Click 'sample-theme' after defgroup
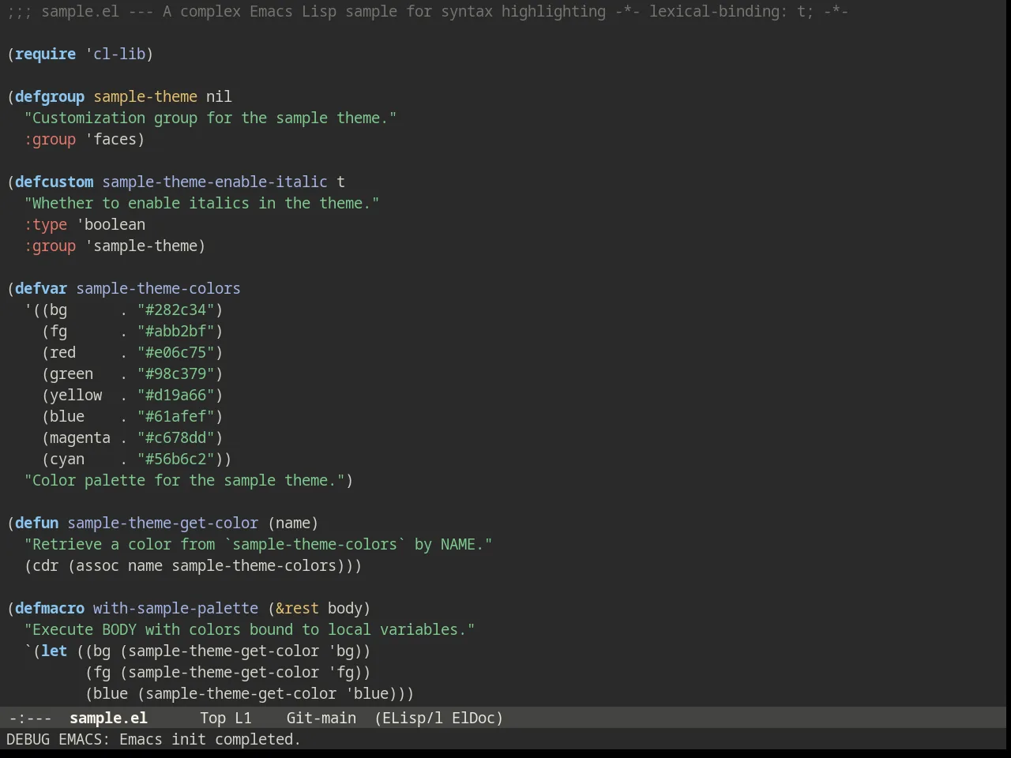 pos(145,96)
